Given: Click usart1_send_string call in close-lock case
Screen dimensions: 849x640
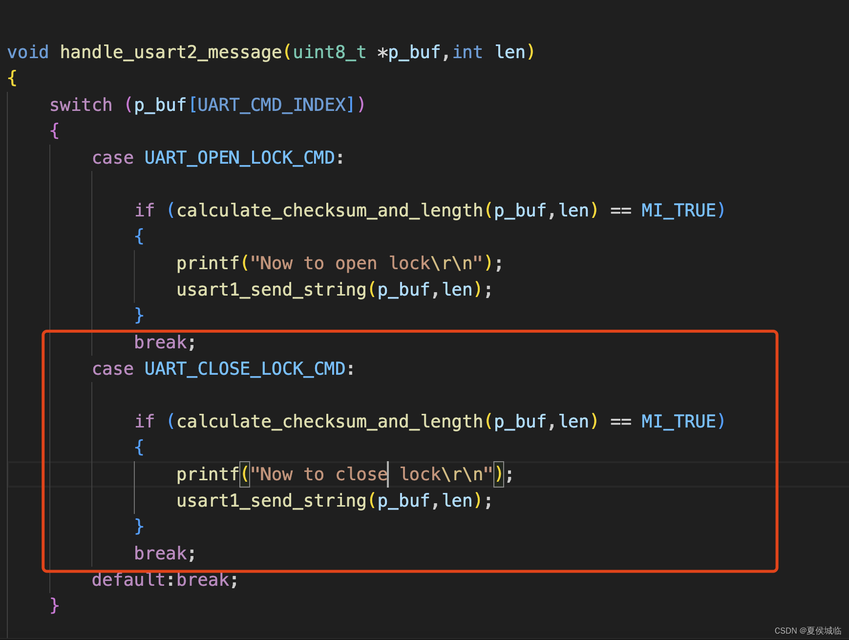Looking at the screenshot, I should pyautogui.click(x=271, y=501).
